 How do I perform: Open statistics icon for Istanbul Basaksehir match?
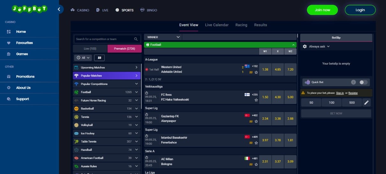coord(251,143)
